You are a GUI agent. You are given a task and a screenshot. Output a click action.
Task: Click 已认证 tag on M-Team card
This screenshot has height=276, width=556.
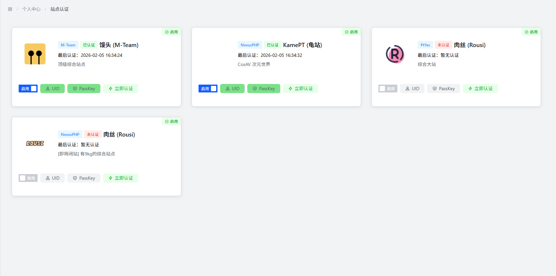(x=89, y=45)
